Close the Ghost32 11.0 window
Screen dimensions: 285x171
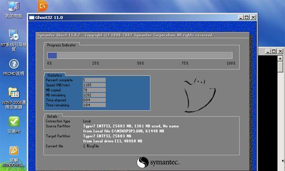[253, 18]
